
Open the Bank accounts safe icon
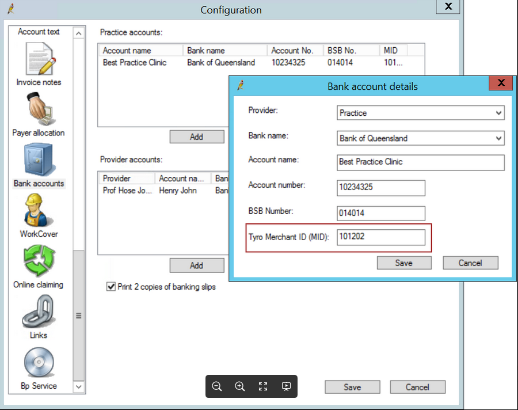[39, 160]
